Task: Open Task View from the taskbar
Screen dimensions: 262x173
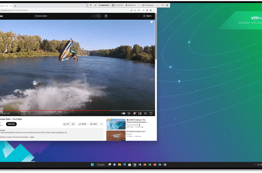Action: pyautogui.click(x=110, y=165)
